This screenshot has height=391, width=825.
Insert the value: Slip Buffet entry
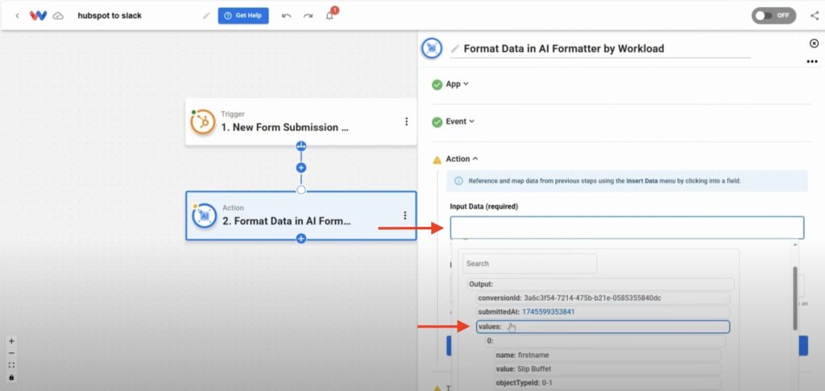tap(607, 369)
